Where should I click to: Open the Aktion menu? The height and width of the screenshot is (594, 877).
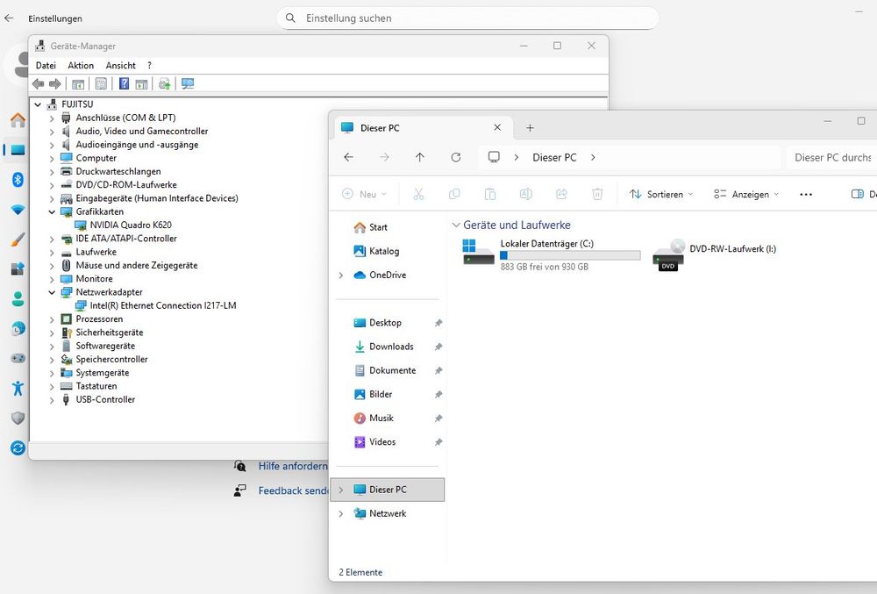81,66
